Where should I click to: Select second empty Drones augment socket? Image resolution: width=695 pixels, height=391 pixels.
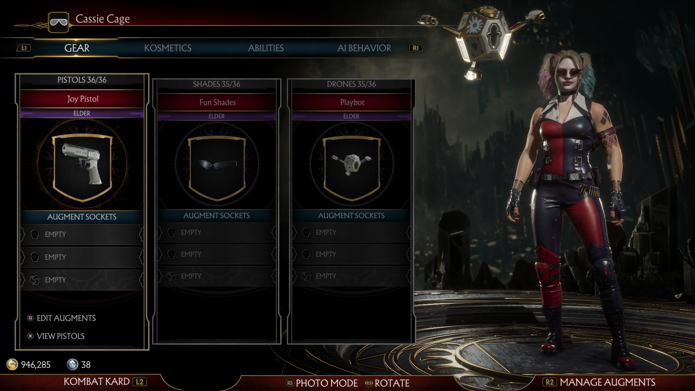[x=351, y=254]
